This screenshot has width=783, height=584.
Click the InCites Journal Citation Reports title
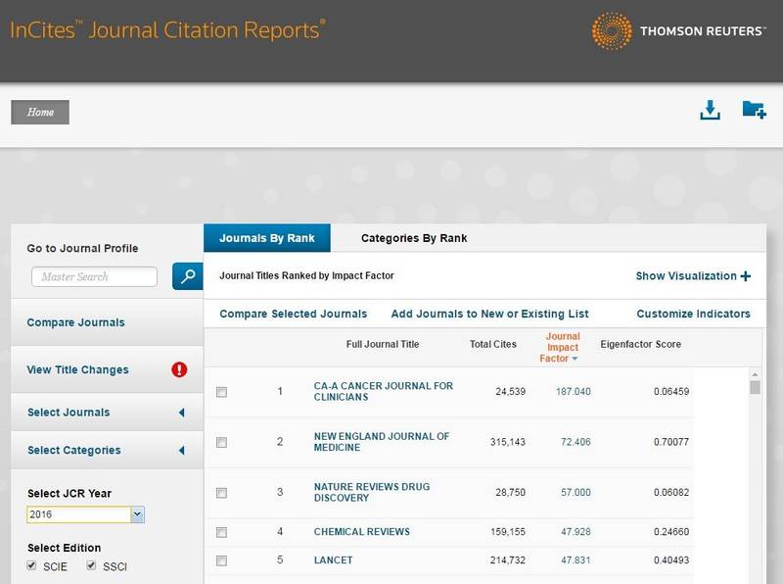click(x=167, y=30)
